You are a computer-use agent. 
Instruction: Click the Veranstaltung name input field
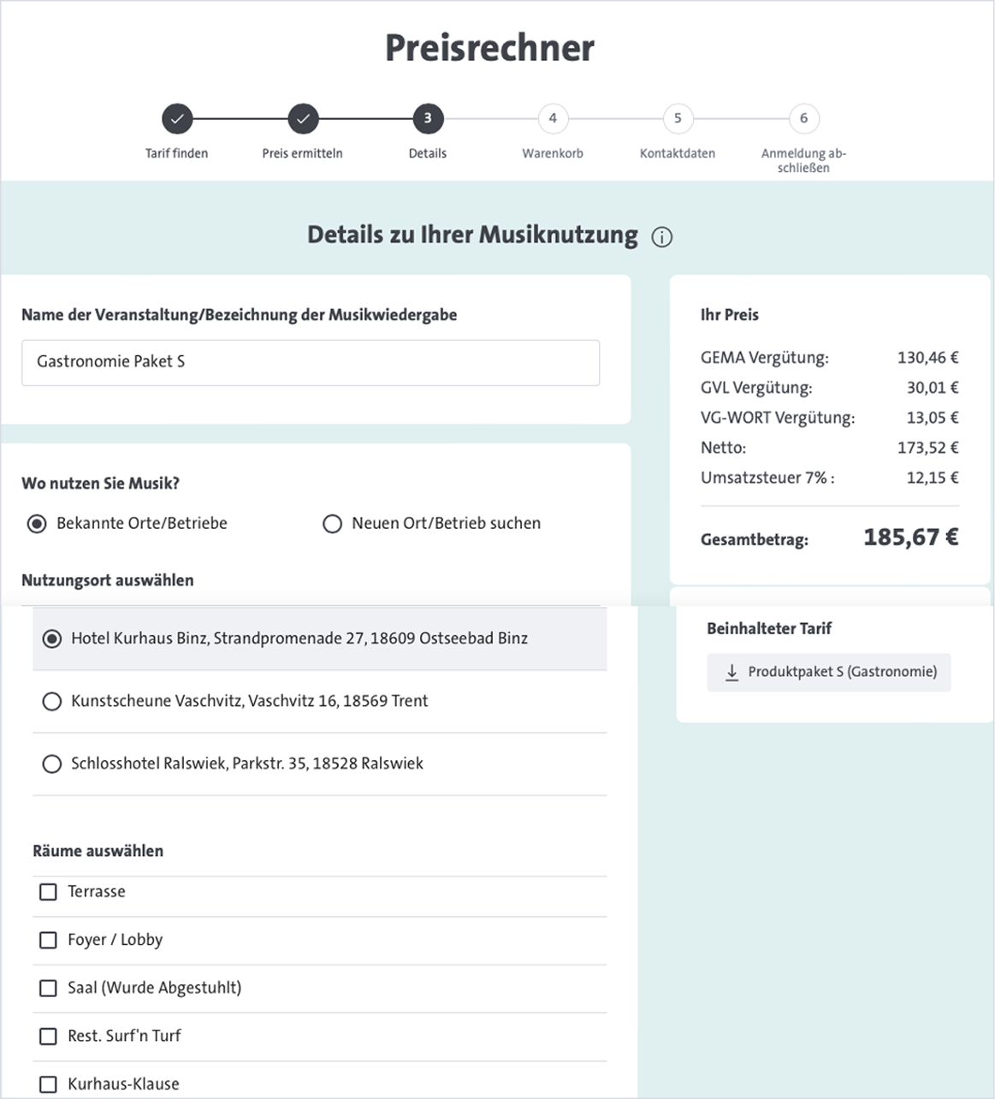(311, 363)
